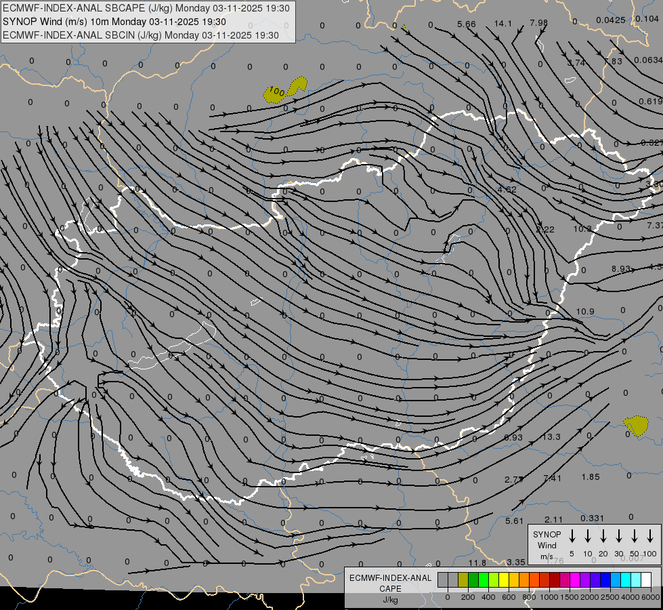The width and height of the screenshot is (663, 610).
Task: Click the SYNOP wind legend arrow for 5 m/s
Action: click(572, 536)
